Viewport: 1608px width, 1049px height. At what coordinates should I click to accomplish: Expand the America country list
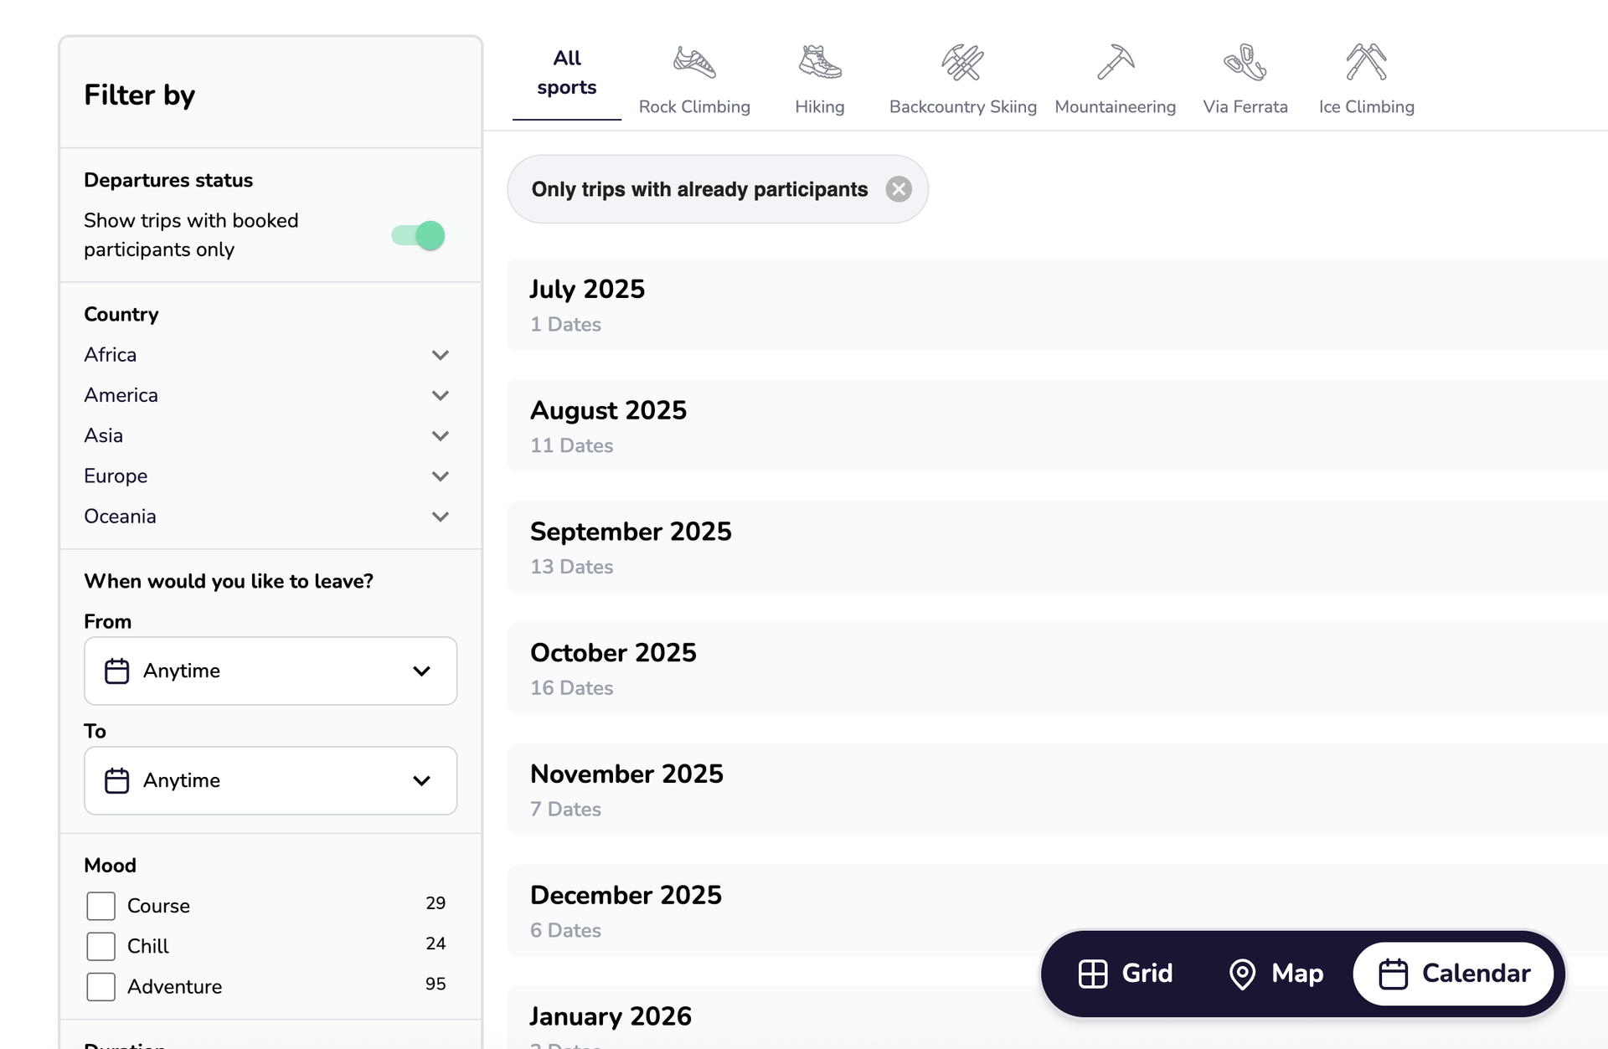pos(440,395)
